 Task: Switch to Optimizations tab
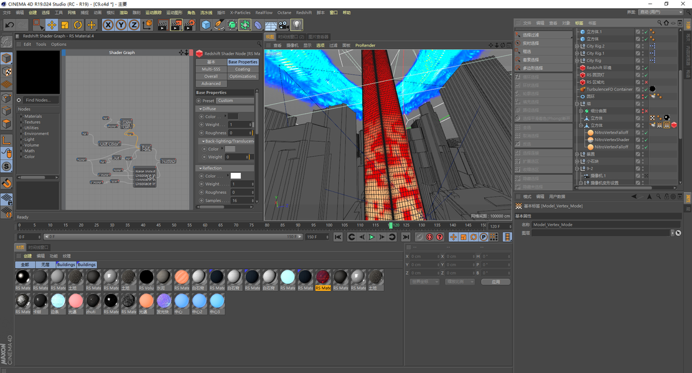[243, 76]
